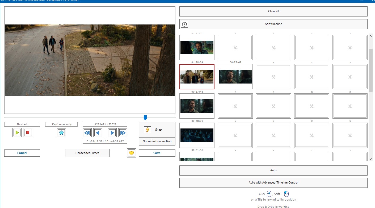Select the empty last-column tile in the 01:28:04 row
This screenshot has height=208, width=375.
(350, 77)
